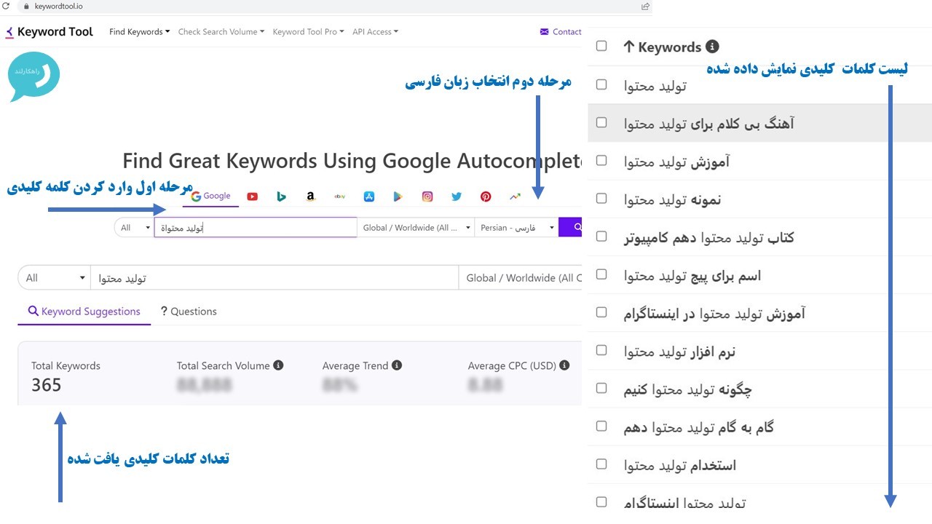Switch to the App Store keyword tab
Screen dimensions: 932x524
[x=369, y=196]
